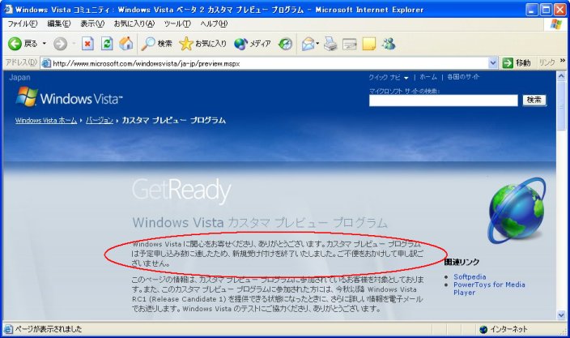Open the History clock icon
Screen dimensions: 570x338
tap(285, 44)
